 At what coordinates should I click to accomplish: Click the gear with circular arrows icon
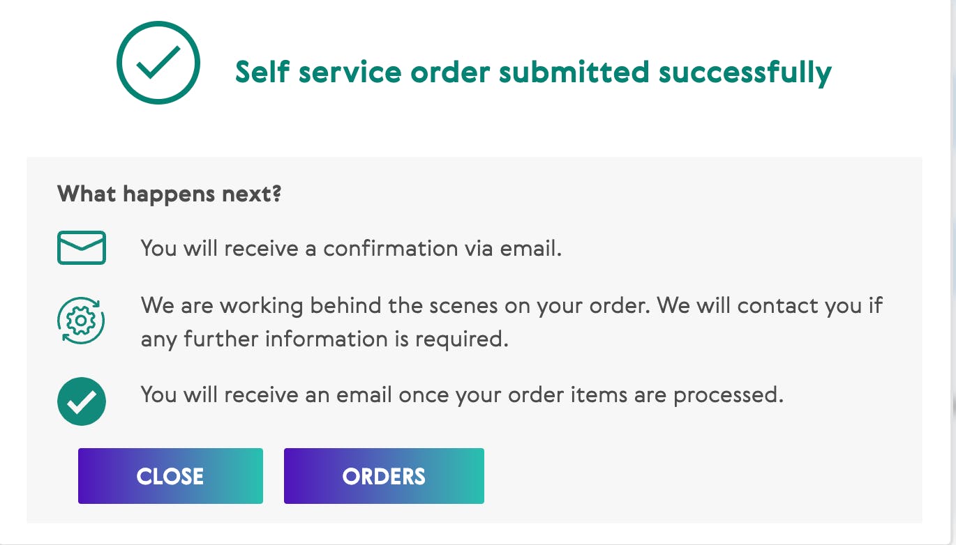coord(81,321)
